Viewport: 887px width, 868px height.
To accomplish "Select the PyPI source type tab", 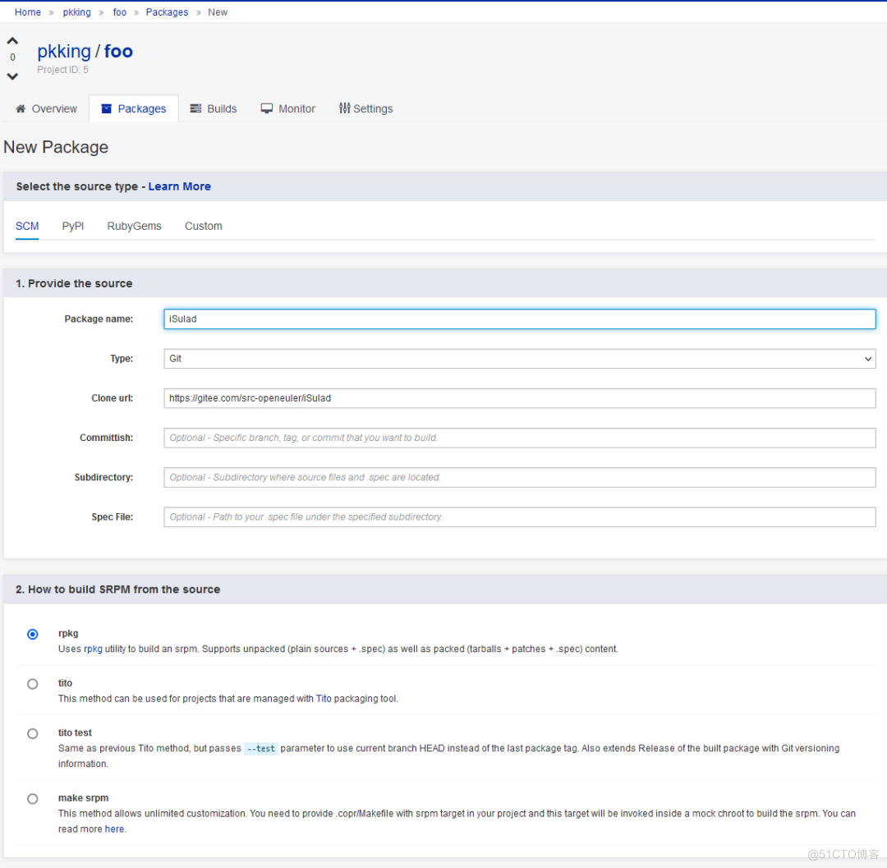I will 73,226.
